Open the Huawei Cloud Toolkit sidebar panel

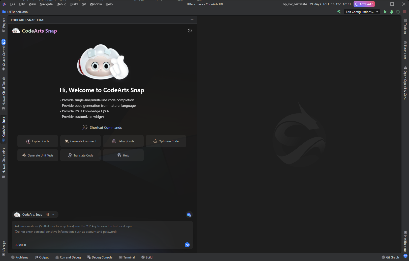(4, 90)
